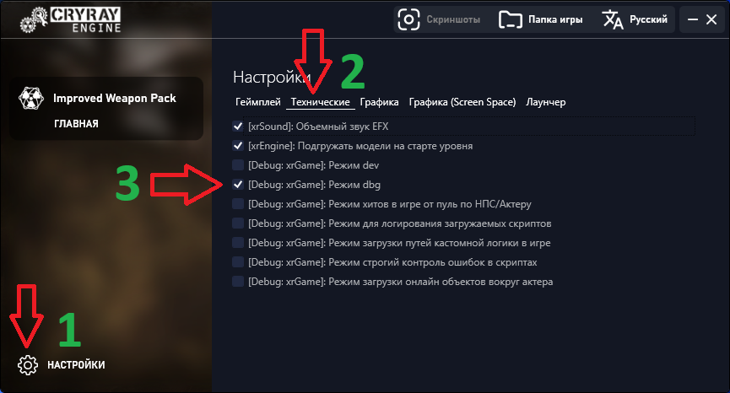This screenshot has width=730, height=393.
Task: Go to ГЛАВНАЯ main page
Action: pos(76,124)
